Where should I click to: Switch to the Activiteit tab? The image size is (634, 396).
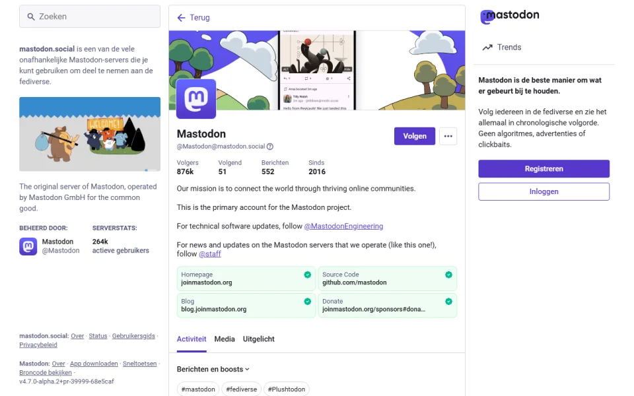coord(192,339)
